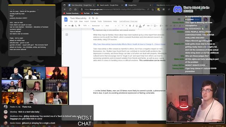This screenshot has width=226, height=127.
Task: Click the Print icon in Docs toolbar
Action: [72, 26]
